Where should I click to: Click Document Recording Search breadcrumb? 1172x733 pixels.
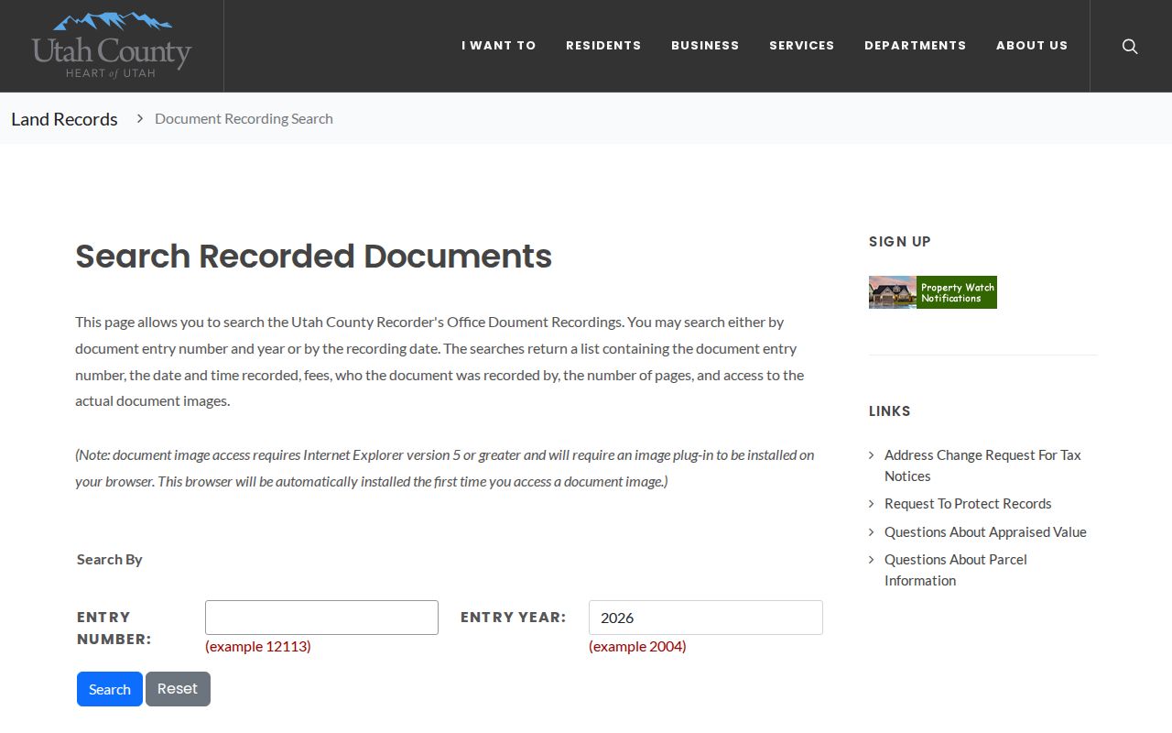pyautogui.click(x=244, y=118)
